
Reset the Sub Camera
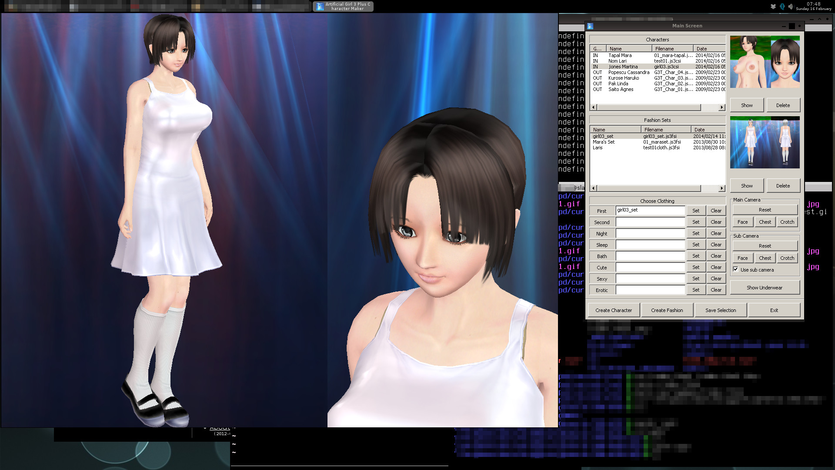(x=765, y=246)
